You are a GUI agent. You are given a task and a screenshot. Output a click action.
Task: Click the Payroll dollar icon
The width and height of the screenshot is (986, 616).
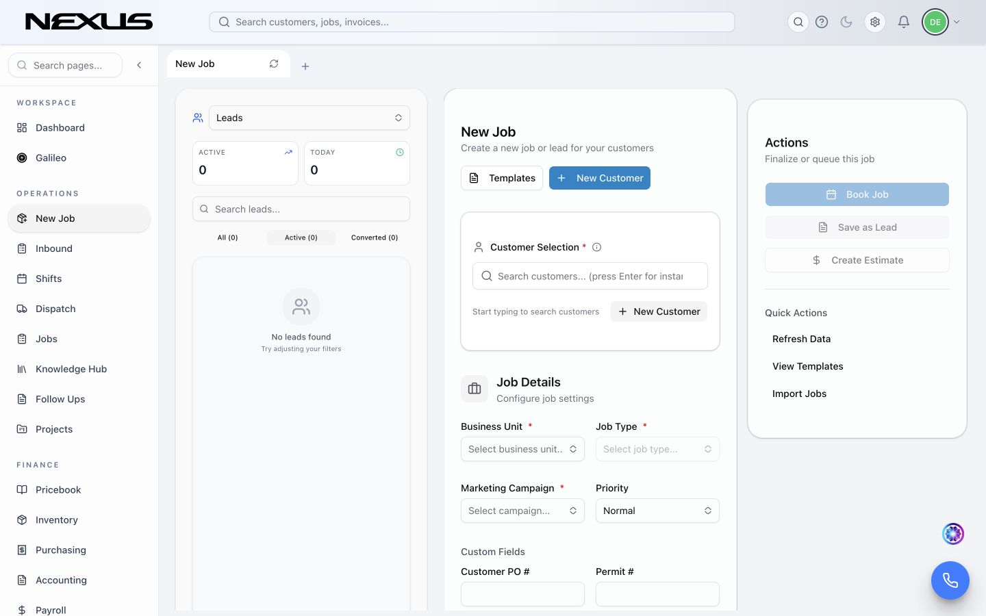(22, 610)
